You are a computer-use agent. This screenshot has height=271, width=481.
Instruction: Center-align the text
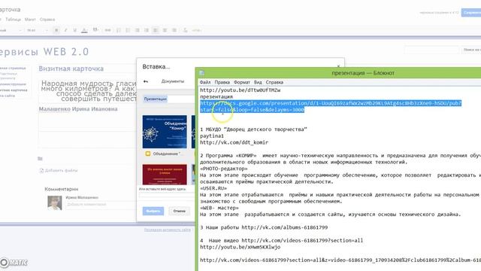coord(165,30)
